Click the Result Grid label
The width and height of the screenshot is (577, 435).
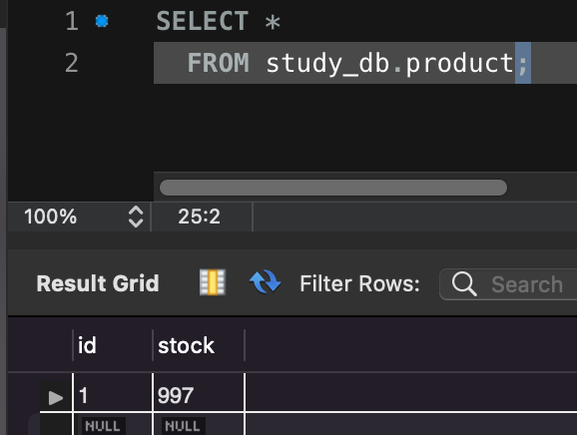tap(98, 283)
